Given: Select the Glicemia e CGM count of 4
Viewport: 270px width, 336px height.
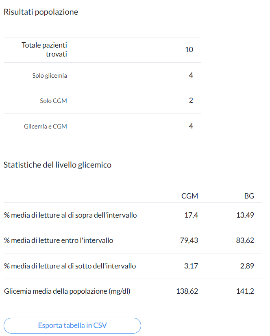Looking at the screenshot, I should (191, 126).
